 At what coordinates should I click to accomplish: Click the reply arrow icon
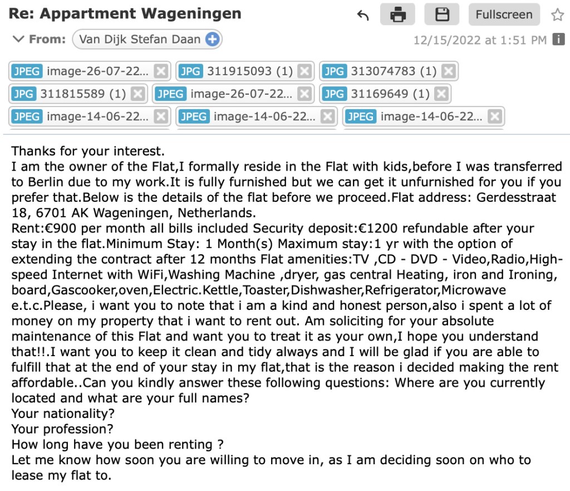[x=363, y=15]
